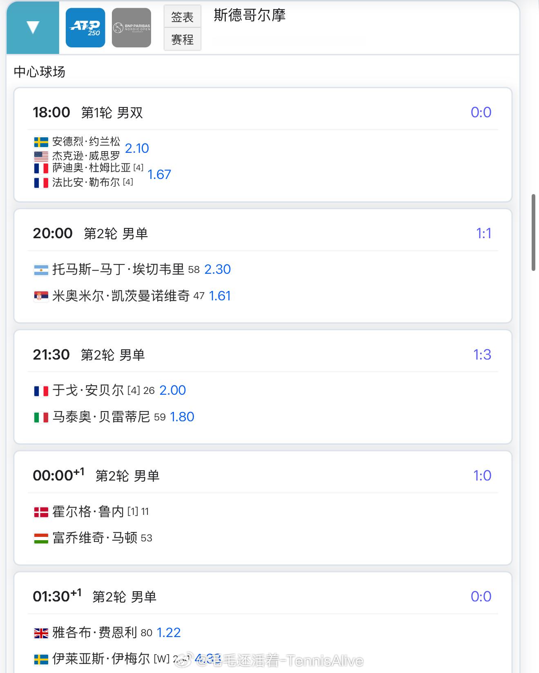The width and height of the screenshot is (539, 673).
Task: Open the 1:1 head-to-head for the 20:00 match
Action: tap(483, 233)
